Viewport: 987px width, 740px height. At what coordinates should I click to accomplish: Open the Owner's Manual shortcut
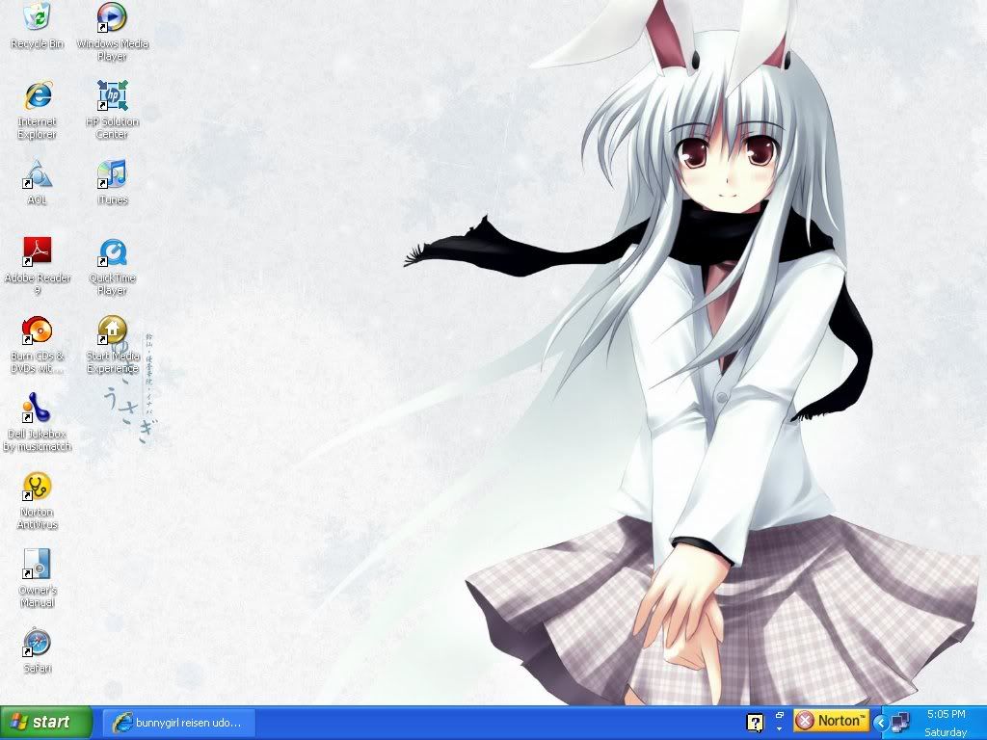(x=37, y=566)
